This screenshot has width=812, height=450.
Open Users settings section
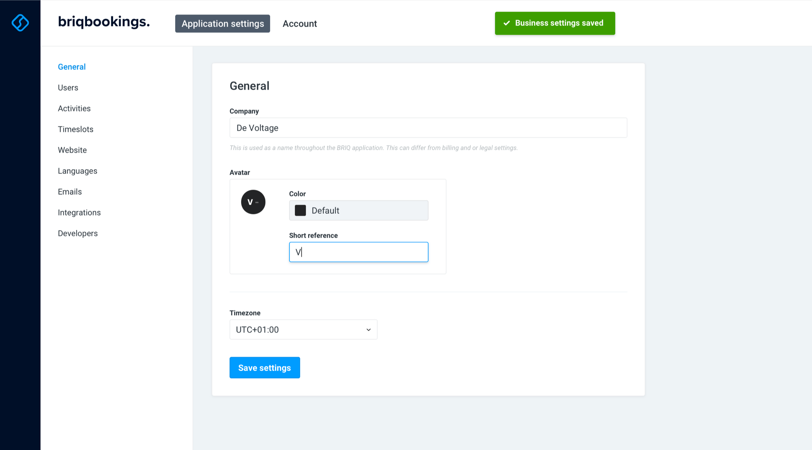[x=68, y=88]
